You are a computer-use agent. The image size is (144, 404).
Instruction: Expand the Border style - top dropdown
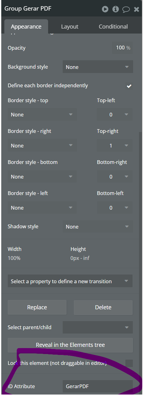(x=42, y=115)
